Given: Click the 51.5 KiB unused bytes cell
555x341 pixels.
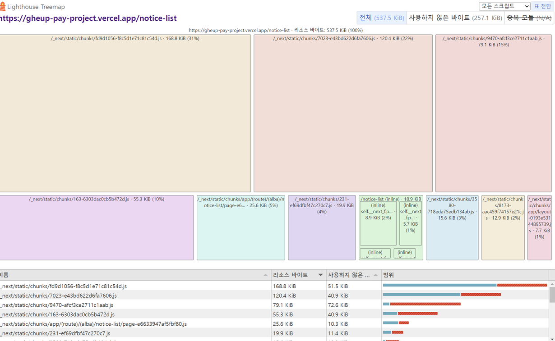Looking at the screenshot, I should pos(353,286).
